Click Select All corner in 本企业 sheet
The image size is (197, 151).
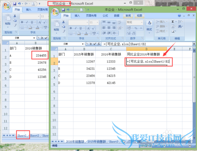tap(54, 49)
